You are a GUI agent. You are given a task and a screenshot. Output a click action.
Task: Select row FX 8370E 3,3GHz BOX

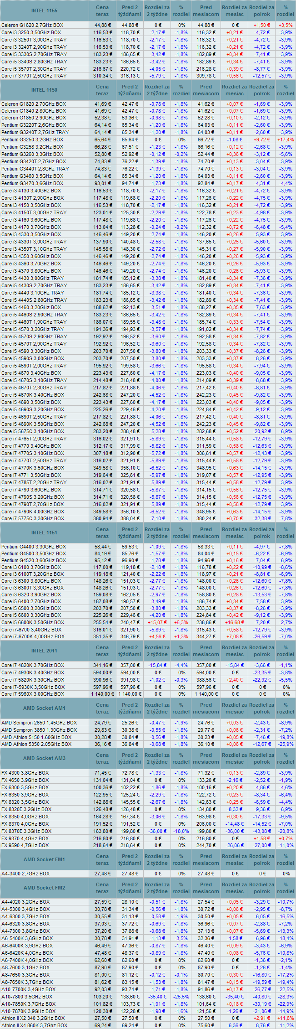point(148,831)
